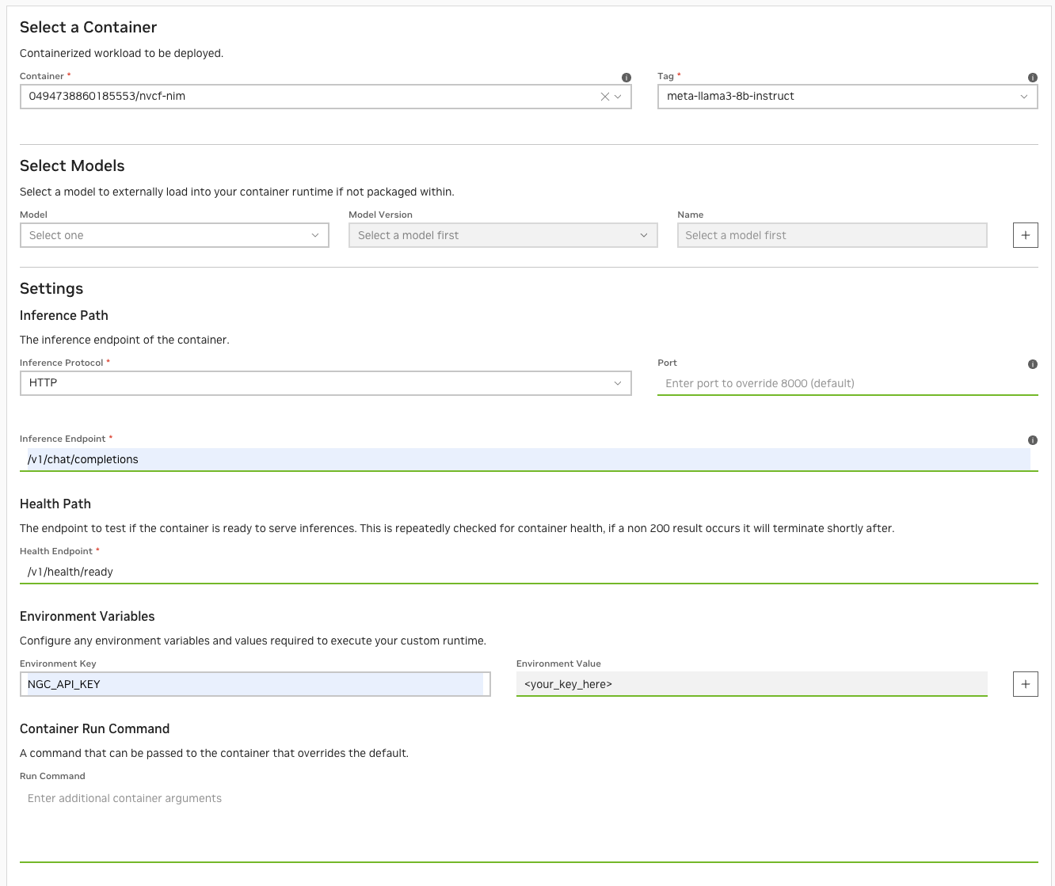
Task: Click the Inference Endpoint info icon
Action: (1032, 440)
